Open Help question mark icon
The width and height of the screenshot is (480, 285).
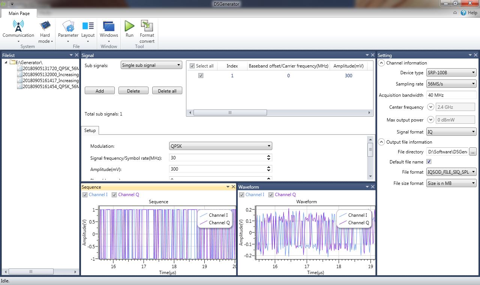coord(464,13)
